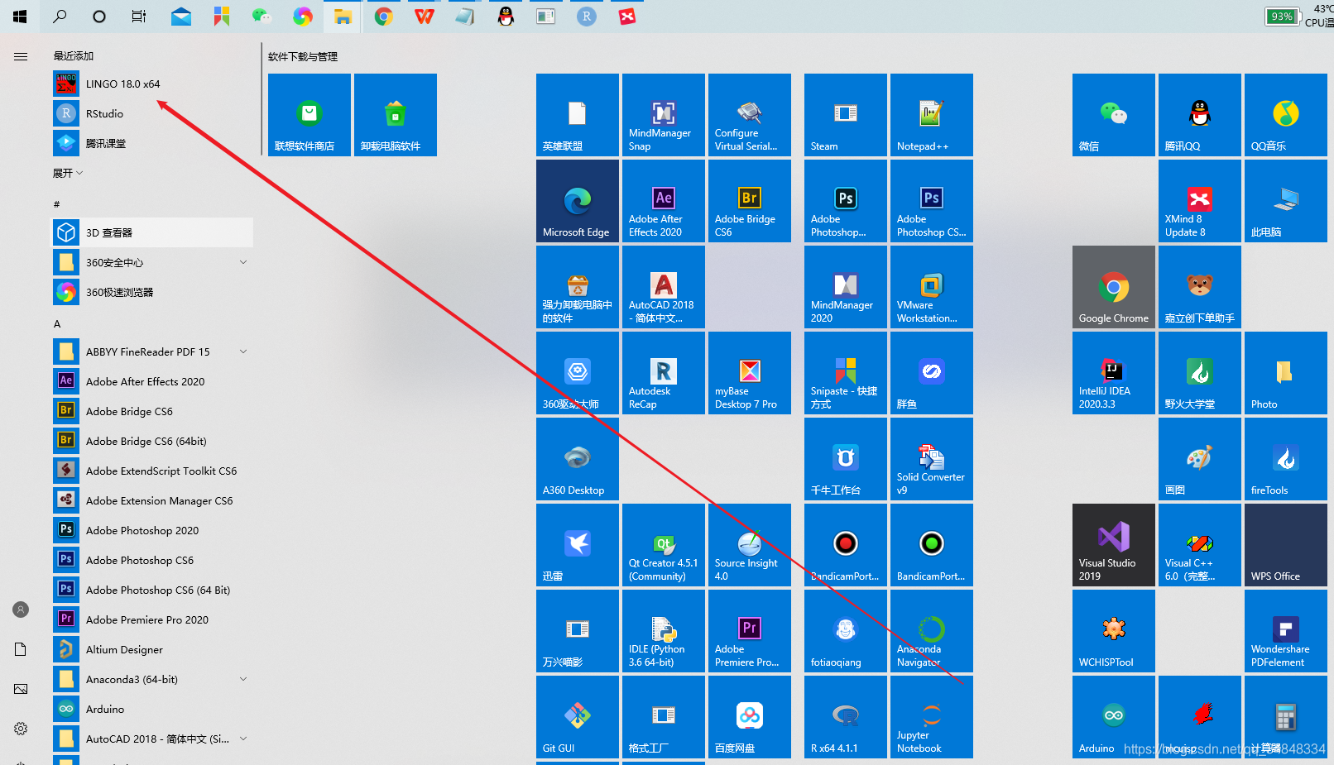Launch Adobe Premiere Pro 2020 from list
The image size is (1334, 765).
point(153,619)
